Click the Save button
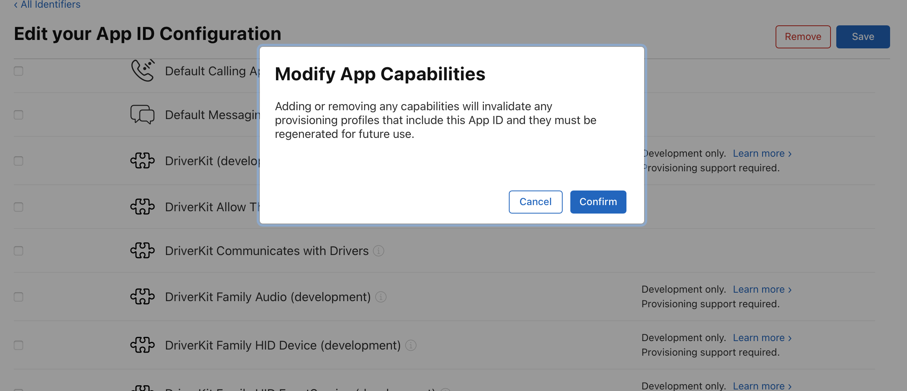This screenshot has height=391, width=907. pos(863,37)
